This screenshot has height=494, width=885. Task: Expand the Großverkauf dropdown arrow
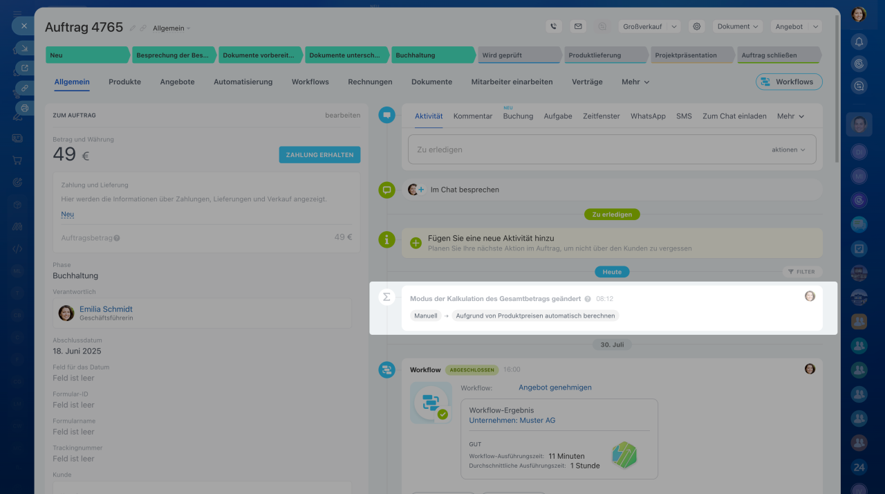pyautogui.click(x=674, y=26)
